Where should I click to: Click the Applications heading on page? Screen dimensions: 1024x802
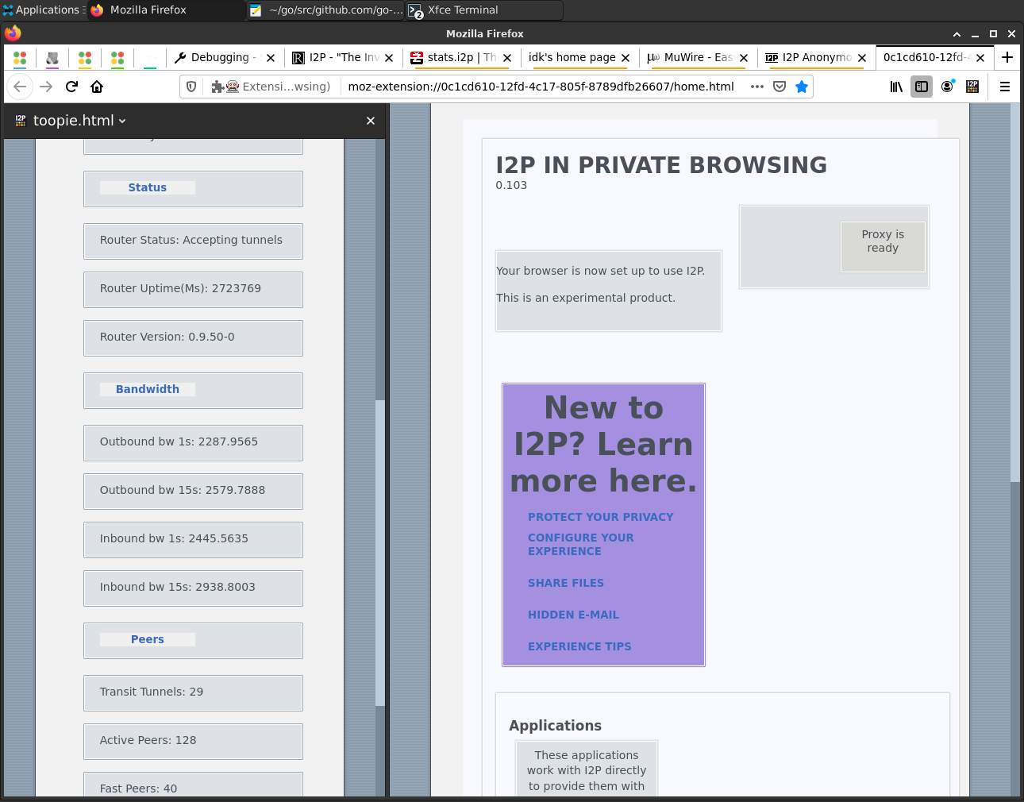(x=555, y=726)
